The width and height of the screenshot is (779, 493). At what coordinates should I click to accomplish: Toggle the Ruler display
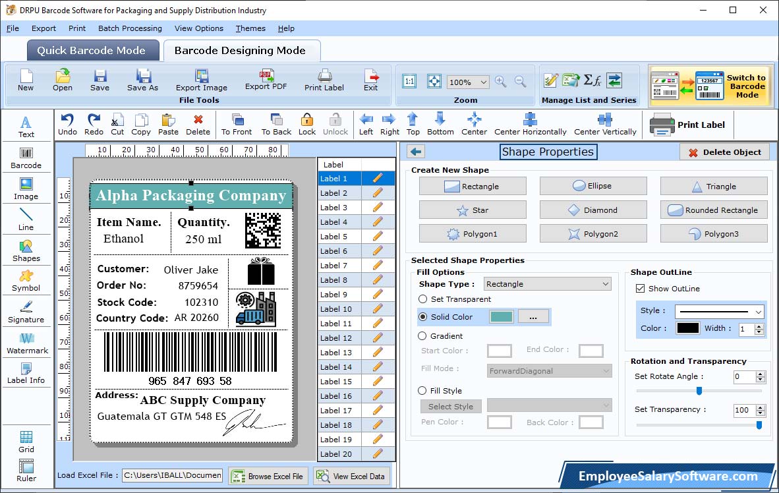point(26,471)
